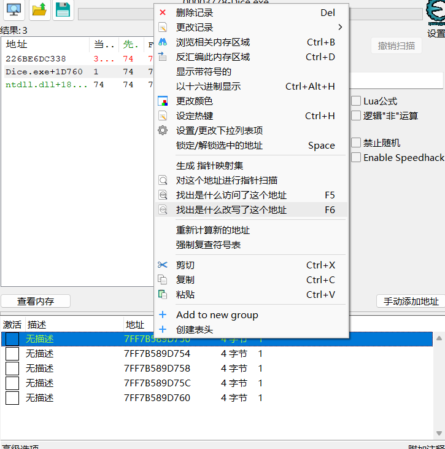Click the 当.. column header
Image resolution: width=445 pixels, height=449 pixels.
coord(104,44)
